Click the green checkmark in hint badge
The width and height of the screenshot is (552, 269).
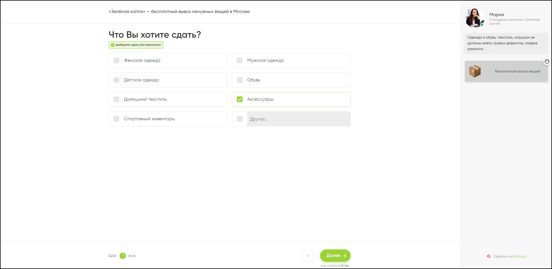coord(113,45)
